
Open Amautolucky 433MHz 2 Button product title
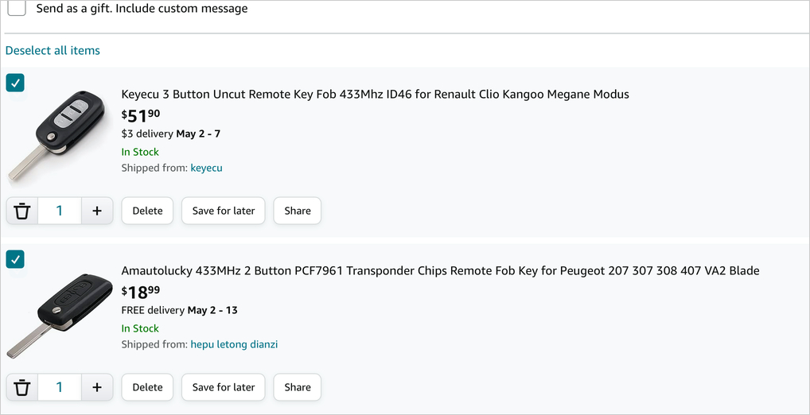point(440,270)
